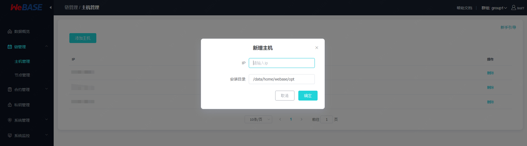Click 删除 in the first host row
Image resolution: width=527 pixels, height=146 pixels.
(x=490, y=73)
